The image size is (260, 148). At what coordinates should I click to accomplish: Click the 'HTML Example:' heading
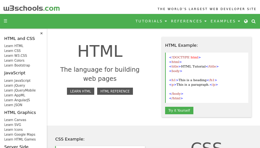point(181,45)
